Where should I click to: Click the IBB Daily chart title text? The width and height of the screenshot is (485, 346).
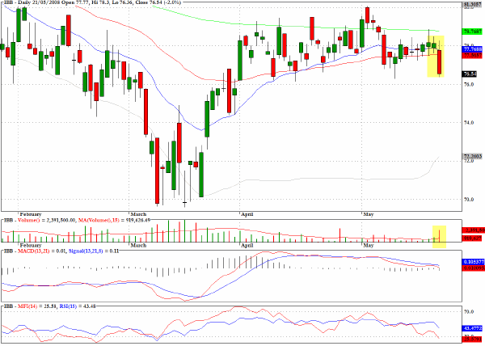[92, 2]
